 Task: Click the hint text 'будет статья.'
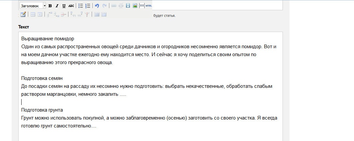tap(164, 16)
